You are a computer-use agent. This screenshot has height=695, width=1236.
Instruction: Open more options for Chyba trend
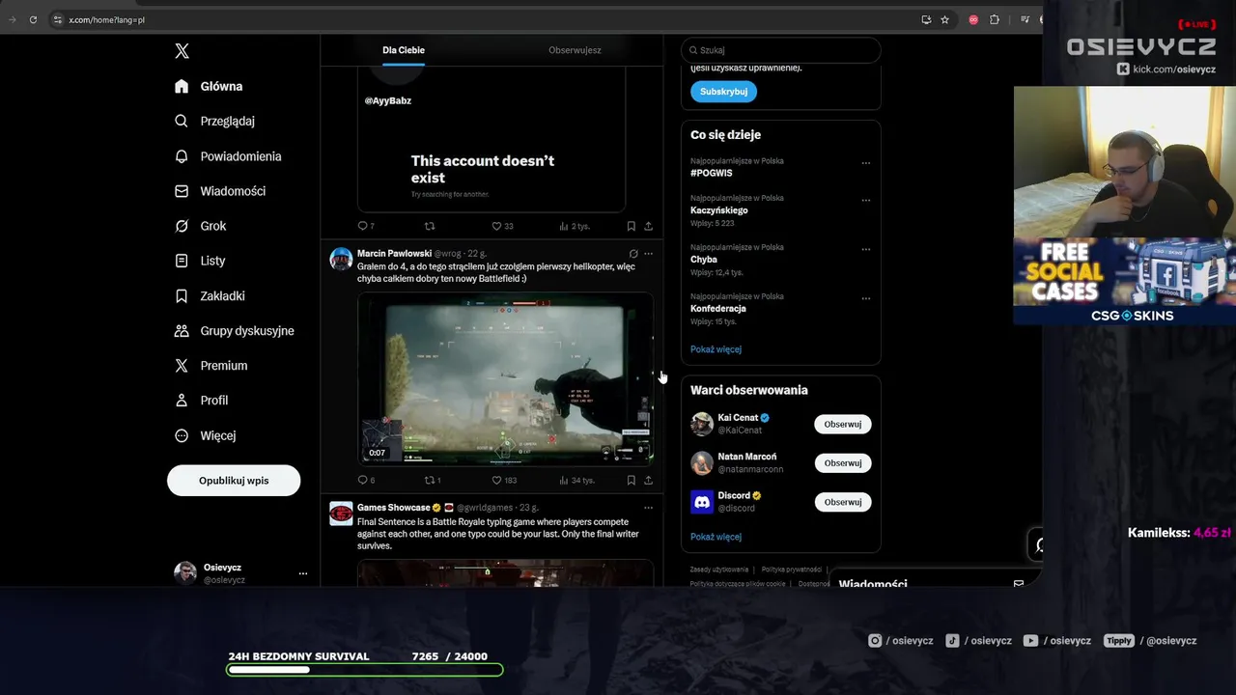(865, 249)
